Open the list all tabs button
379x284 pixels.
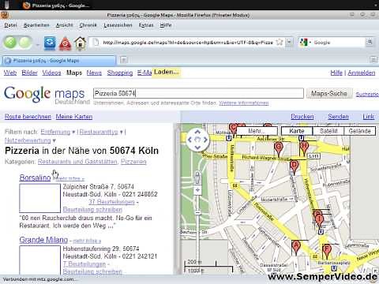373,60
